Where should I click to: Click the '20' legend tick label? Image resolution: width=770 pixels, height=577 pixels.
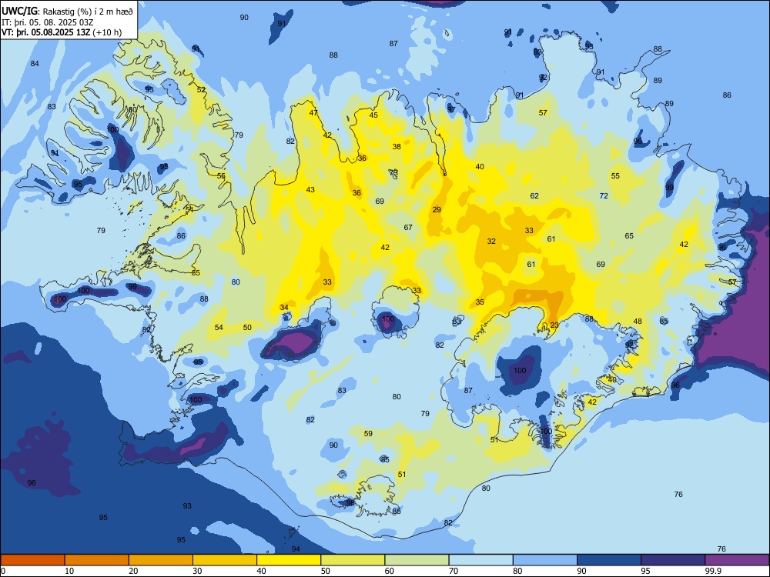133,571
